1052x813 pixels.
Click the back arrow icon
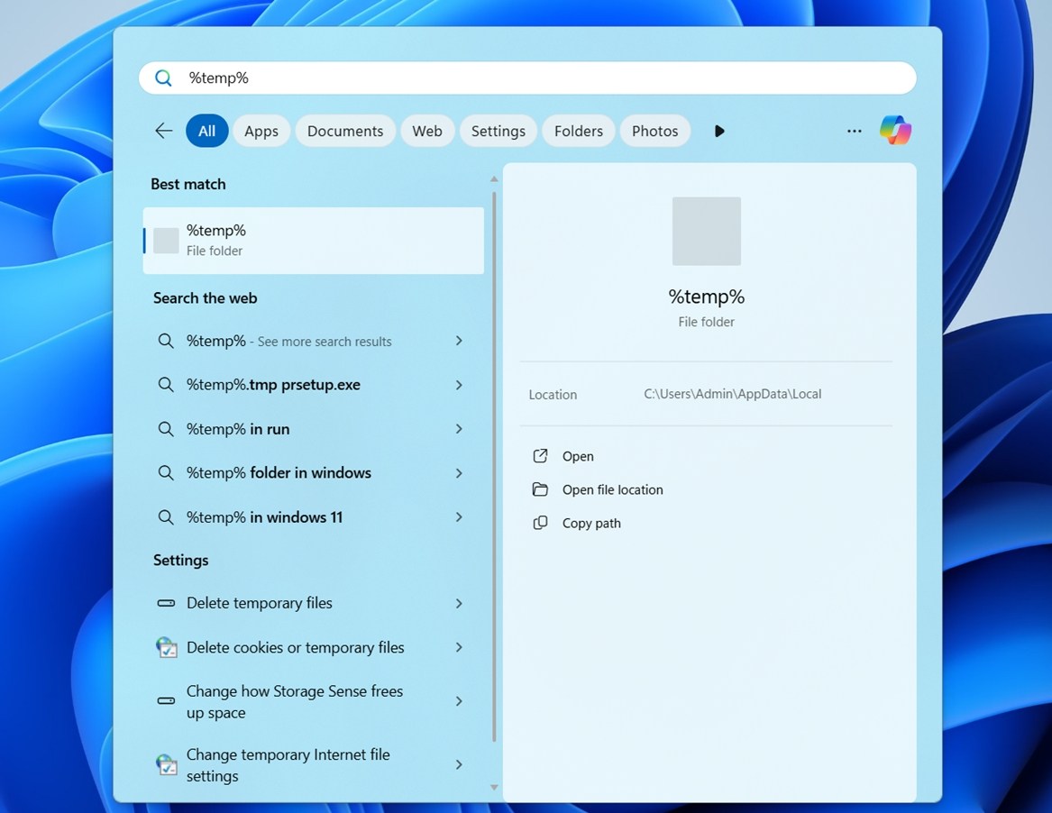(163, 131)
